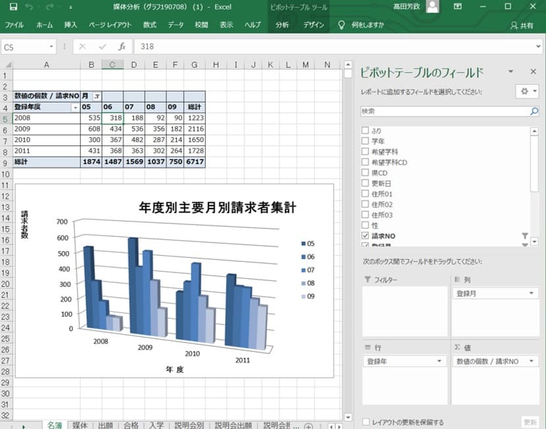The image size is (546, 429).
Task: Open the Name Box dropdown arrow
Action: [x=52, y=47]
